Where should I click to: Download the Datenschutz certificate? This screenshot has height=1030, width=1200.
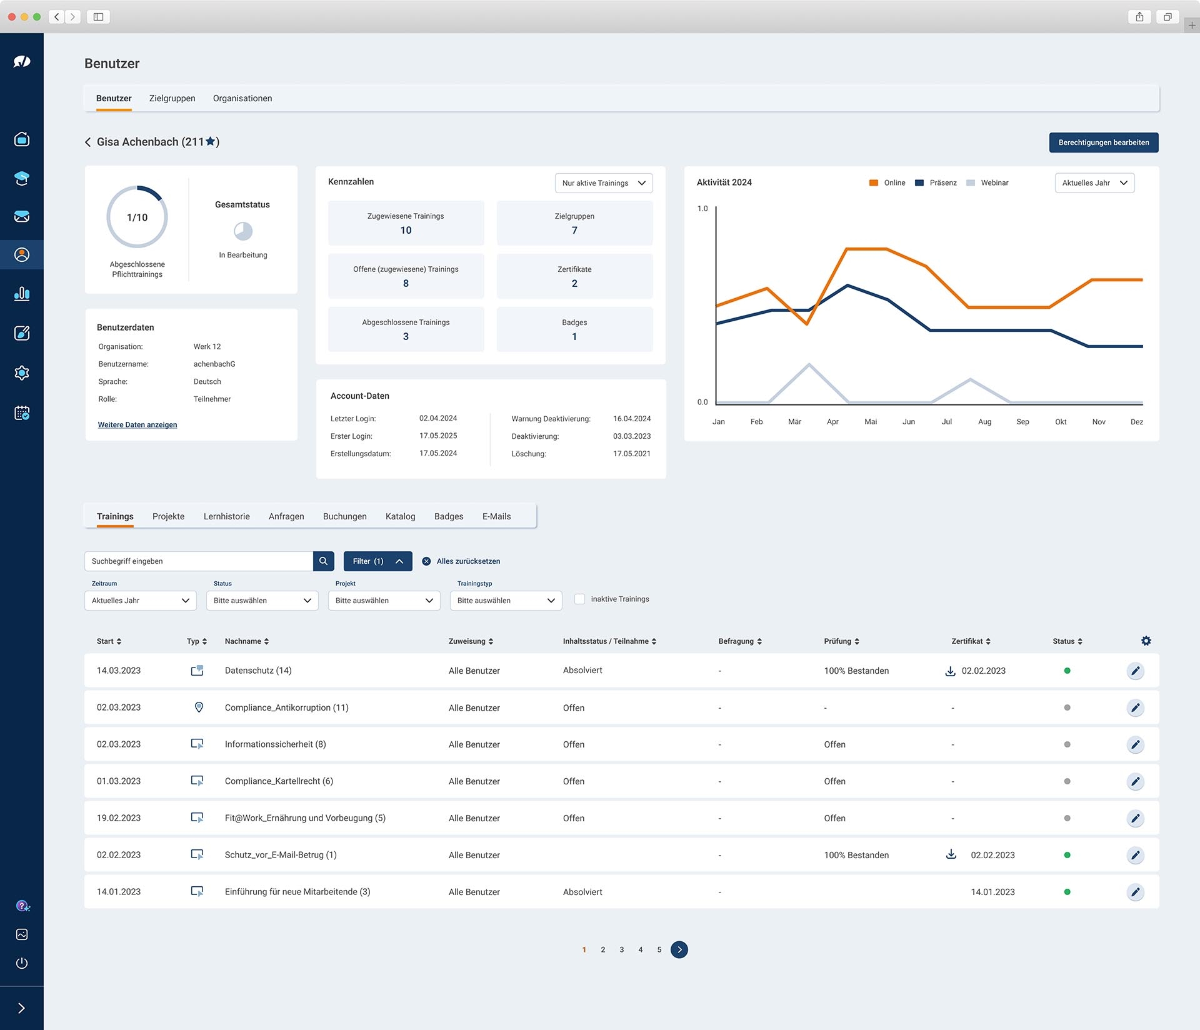point(950,671)
